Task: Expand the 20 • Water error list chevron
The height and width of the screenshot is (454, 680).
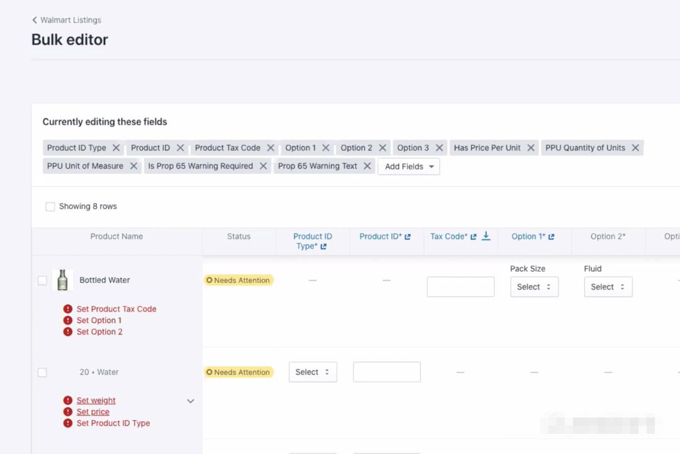Action: click(x=190, y=401)
